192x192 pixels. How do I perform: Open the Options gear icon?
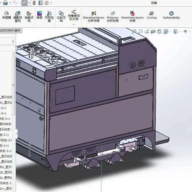pyautogui.click(x=47, y=3)
